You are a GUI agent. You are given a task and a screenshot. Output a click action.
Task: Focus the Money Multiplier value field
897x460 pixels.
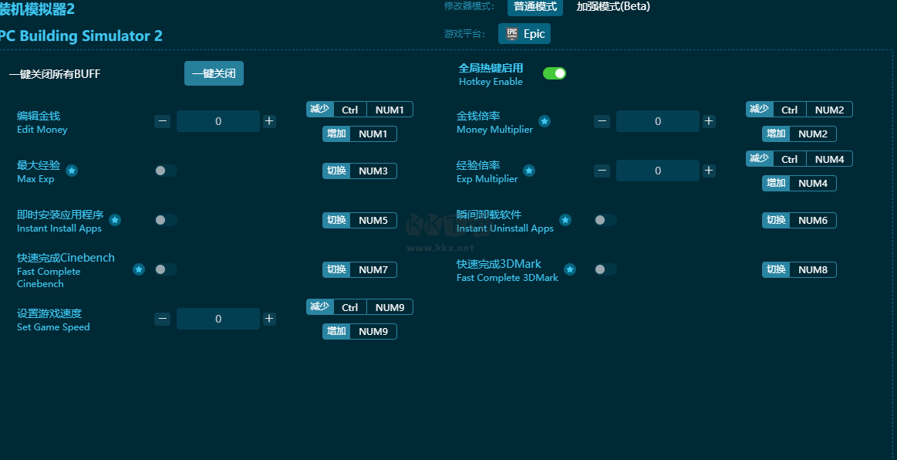pos(658,121)
